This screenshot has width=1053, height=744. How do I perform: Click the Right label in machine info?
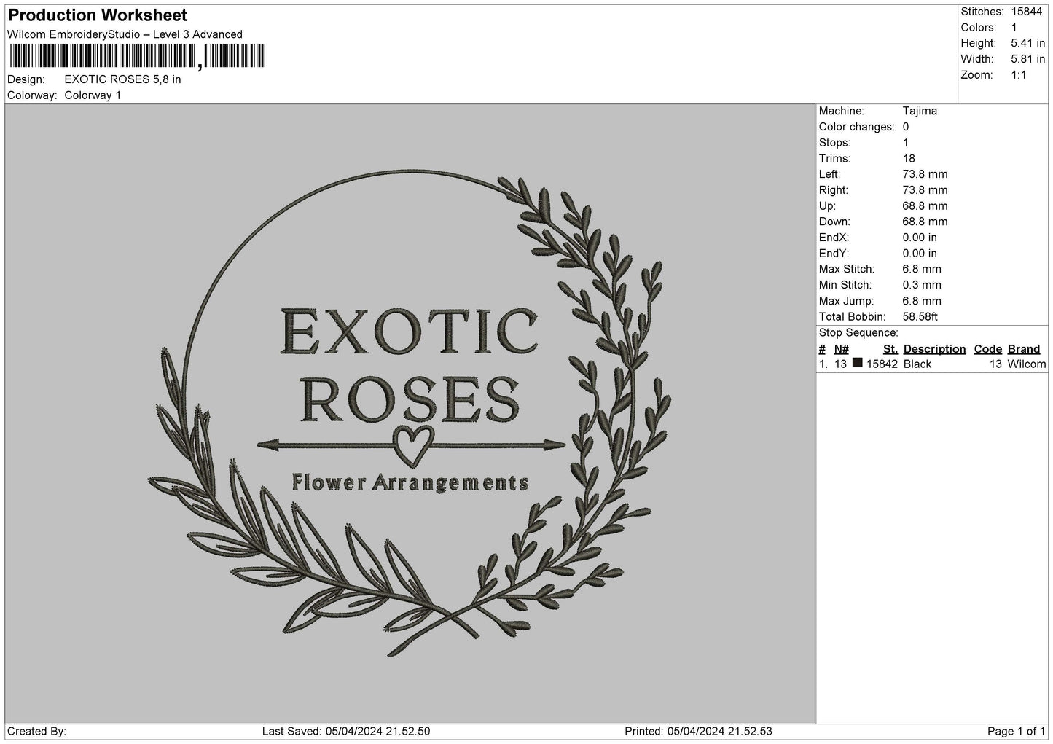pyautogui.click(x=834, y=190)
